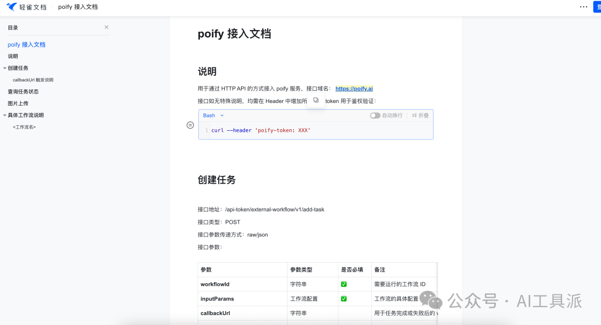
Task: Click the green check in the inputParams row
Action: pos(344,298)
